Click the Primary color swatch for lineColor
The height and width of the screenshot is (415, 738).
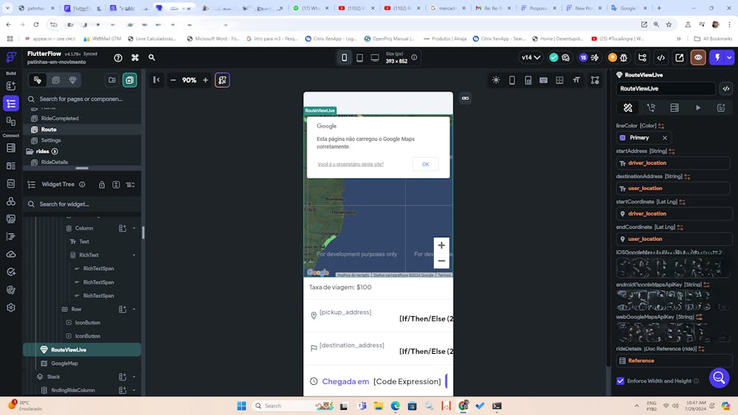[x=623, y=138]
